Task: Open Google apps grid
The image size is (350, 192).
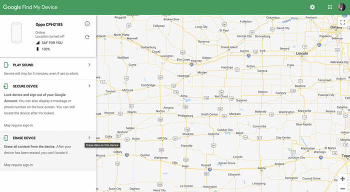Action: pos(329,7)
